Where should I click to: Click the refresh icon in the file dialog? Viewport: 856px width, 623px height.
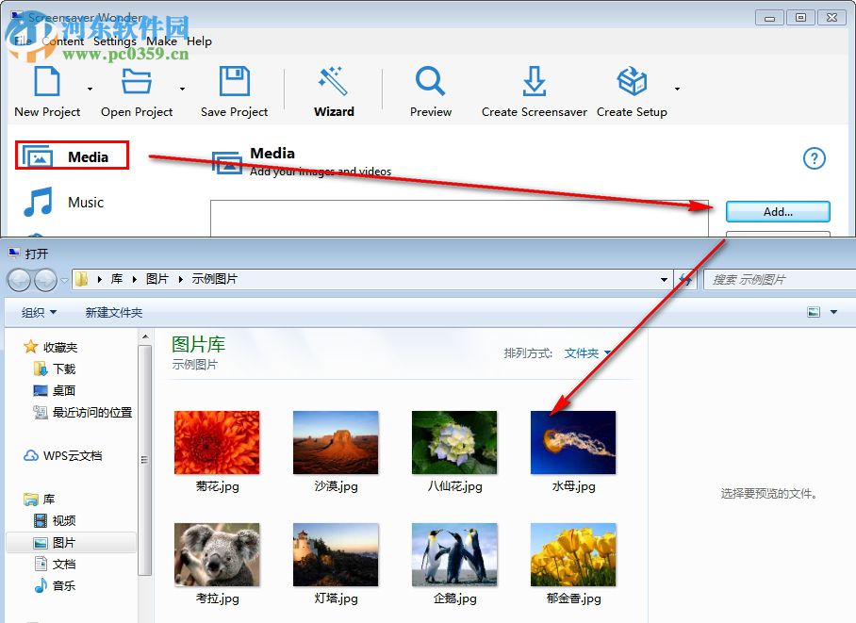click(x=685, y=279)
